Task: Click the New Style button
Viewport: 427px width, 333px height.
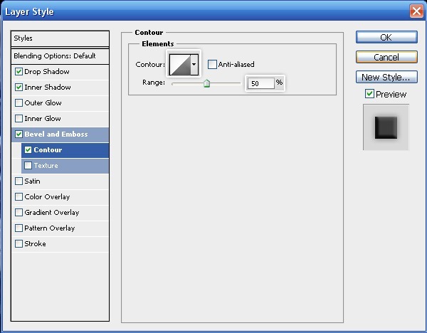Action: click(x=386, y=77)
